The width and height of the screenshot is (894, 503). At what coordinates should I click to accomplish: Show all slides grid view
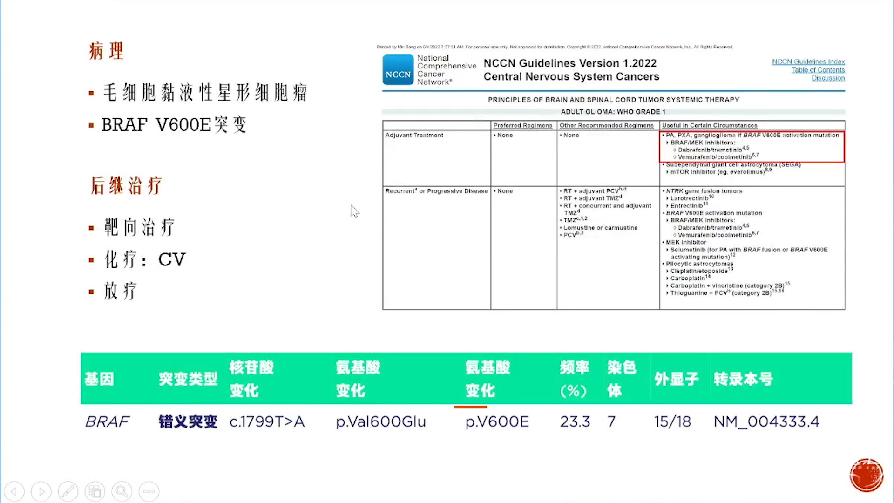pos(95,491)
